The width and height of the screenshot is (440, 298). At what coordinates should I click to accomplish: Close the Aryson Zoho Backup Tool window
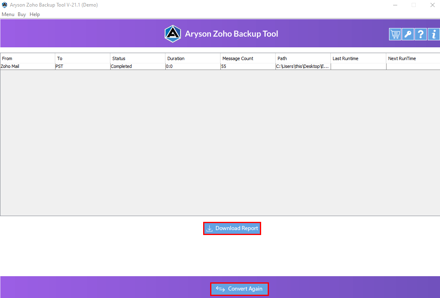click(433, 5)
